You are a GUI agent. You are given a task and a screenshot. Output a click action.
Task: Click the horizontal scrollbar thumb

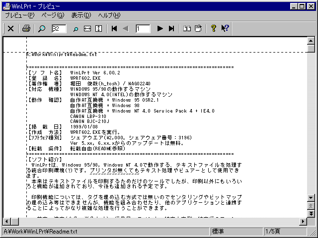[x=15, y=222]
